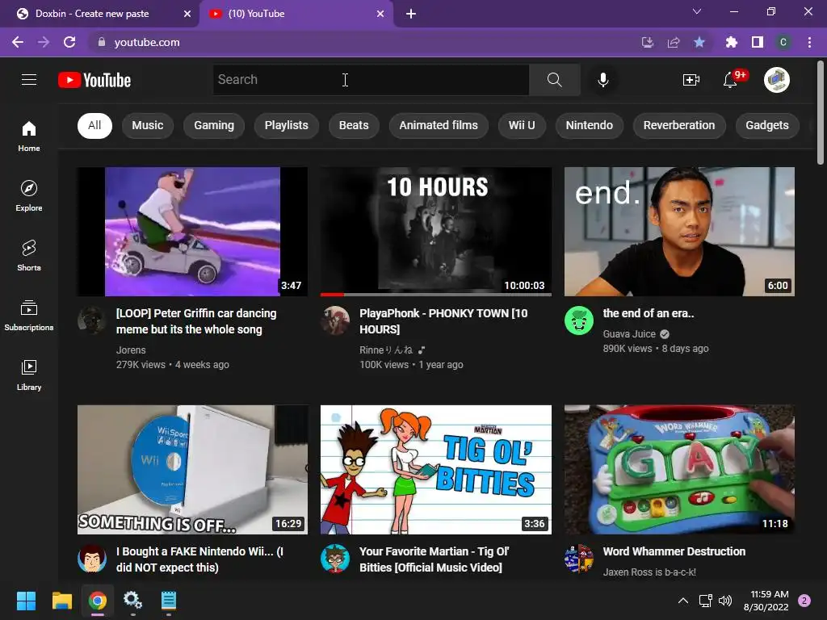Viewport: 827px width, 620px height.
Task: Click the install app icon in address bar
Action: click(x=648, y=42)
